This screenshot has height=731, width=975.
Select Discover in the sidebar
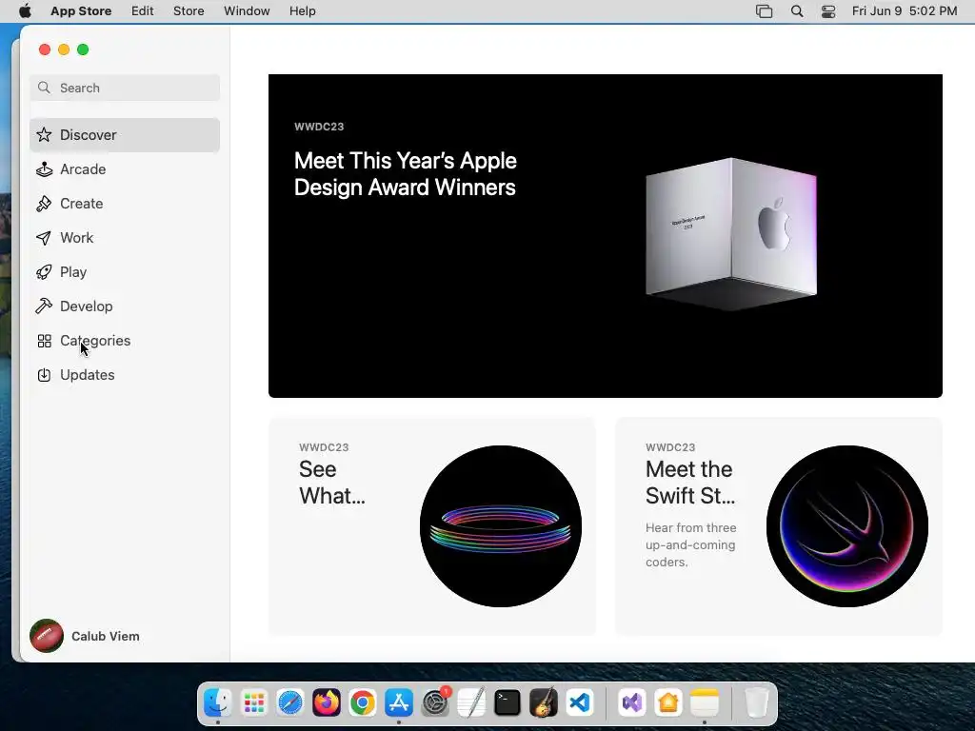tap(125, 135)
